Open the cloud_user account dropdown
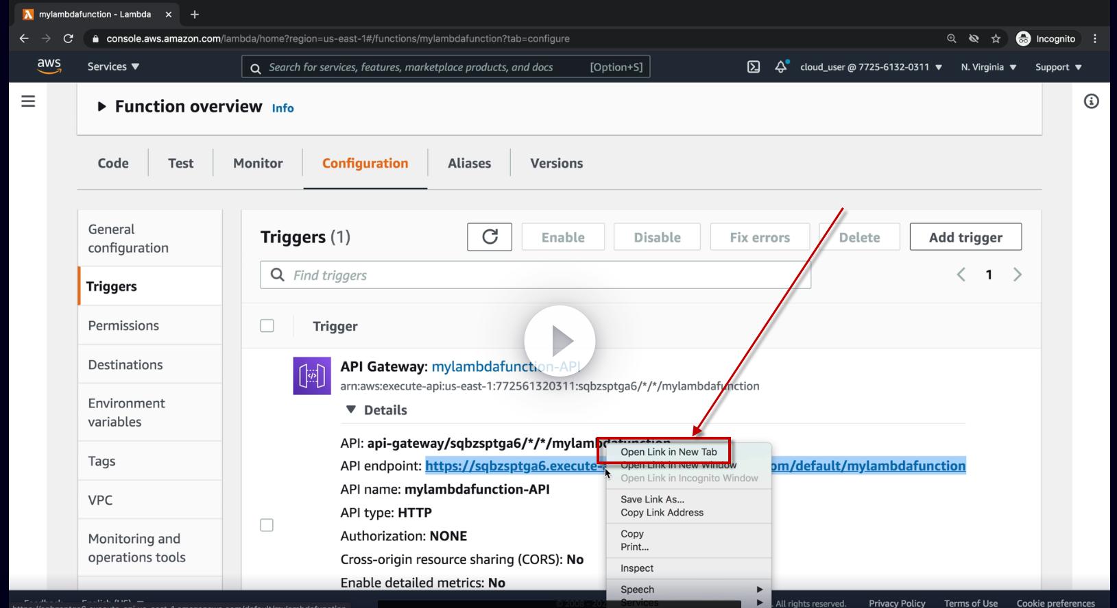 click(x=871, y=67)
